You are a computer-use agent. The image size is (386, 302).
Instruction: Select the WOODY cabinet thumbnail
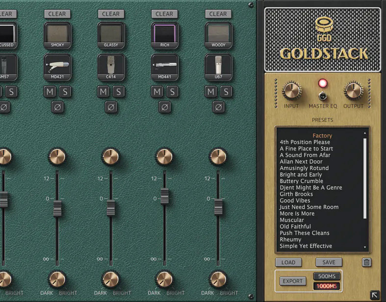coord(218,35)
